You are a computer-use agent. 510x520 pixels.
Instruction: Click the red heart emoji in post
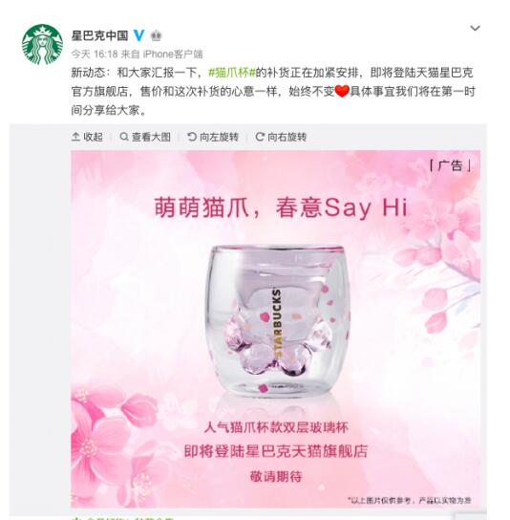click(x=342, y=91)
